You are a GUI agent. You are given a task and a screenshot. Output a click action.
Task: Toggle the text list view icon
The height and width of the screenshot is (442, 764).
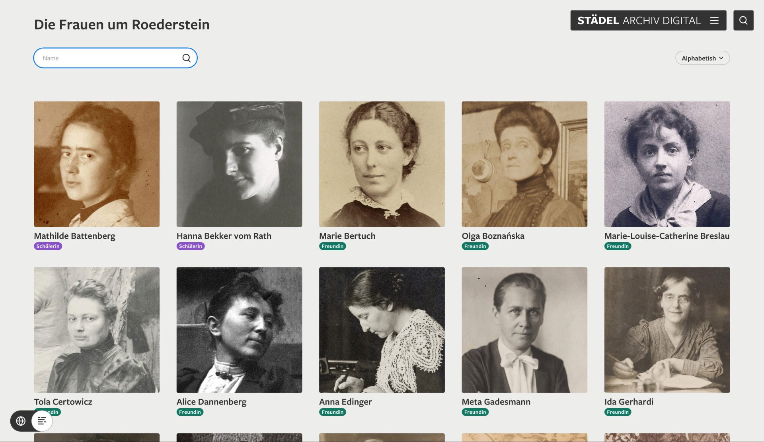(x=42, y=421)
